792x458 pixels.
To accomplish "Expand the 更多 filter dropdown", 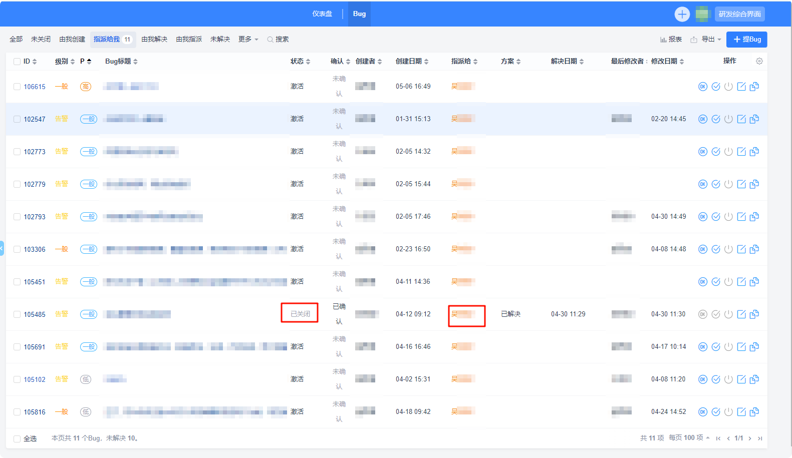I will [248, 39].
